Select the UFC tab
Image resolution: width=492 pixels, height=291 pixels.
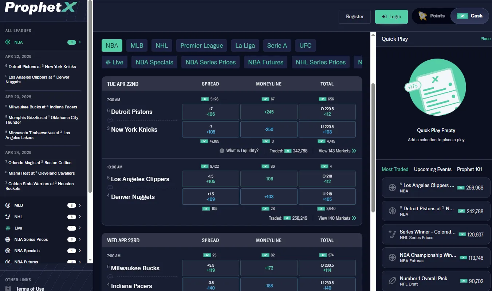coord(306,45)
